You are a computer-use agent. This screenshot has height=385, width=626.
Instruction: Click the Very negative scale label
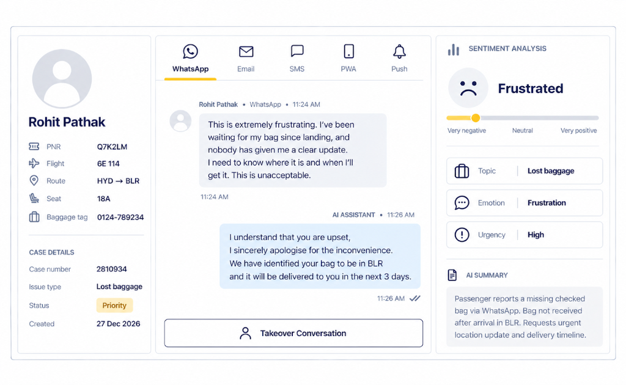pos(466,130)
